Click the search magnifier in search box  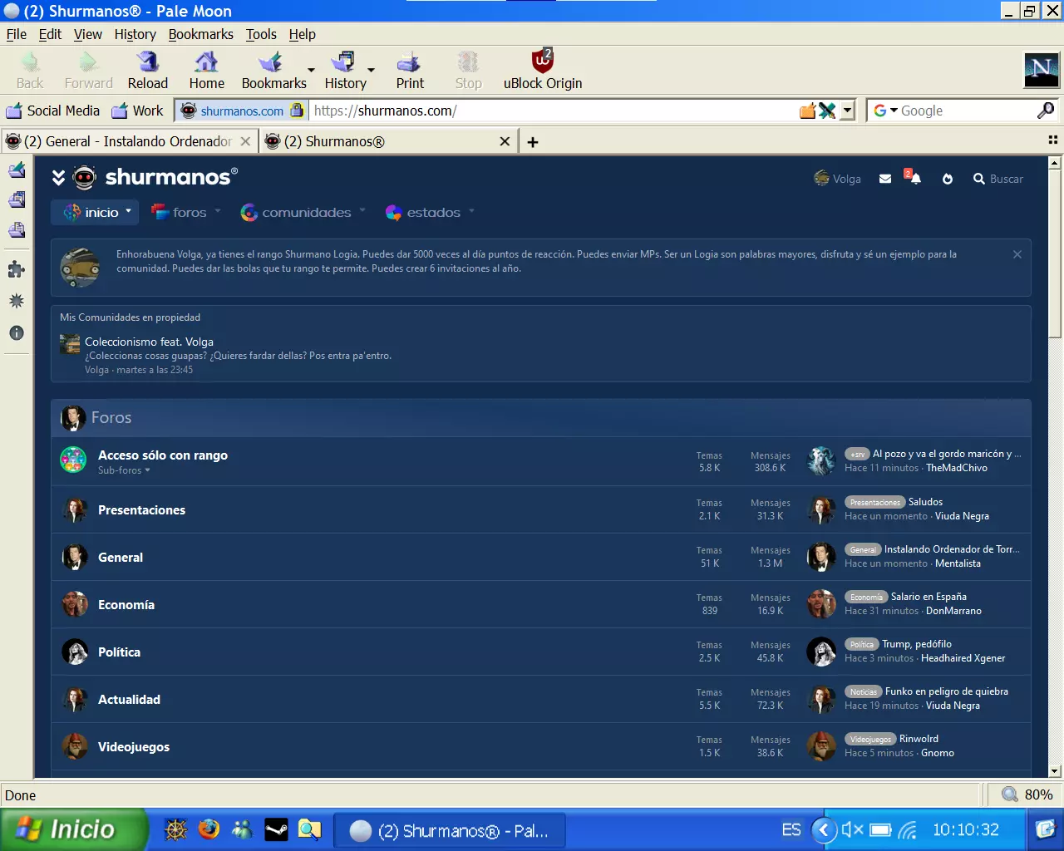tap(1046, 111)
